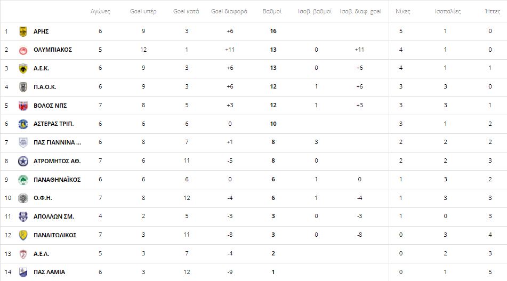Click the ΠΑΣ ΛΑΜΙΑ team crest
Image resolution: width=507 pixels, height=281 pixels.
point(23,272)
